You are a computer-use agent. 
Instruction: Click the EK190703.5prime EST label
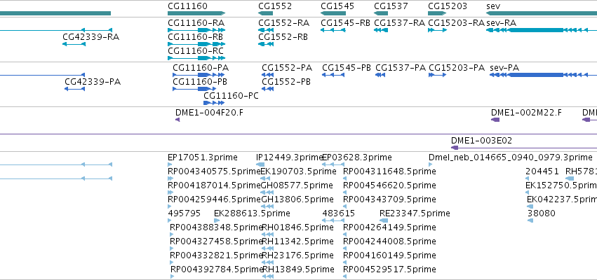coord(299,171)
